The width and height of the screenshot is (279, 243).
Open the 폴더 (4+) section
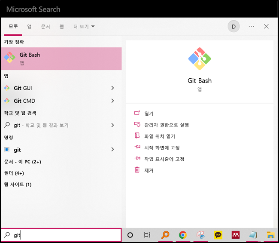[x=14, y=173]
